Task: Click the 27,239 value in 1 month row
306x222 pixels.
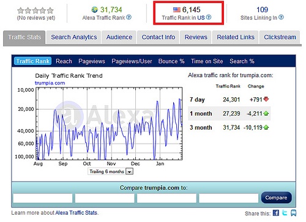Action: pos(231,113)
